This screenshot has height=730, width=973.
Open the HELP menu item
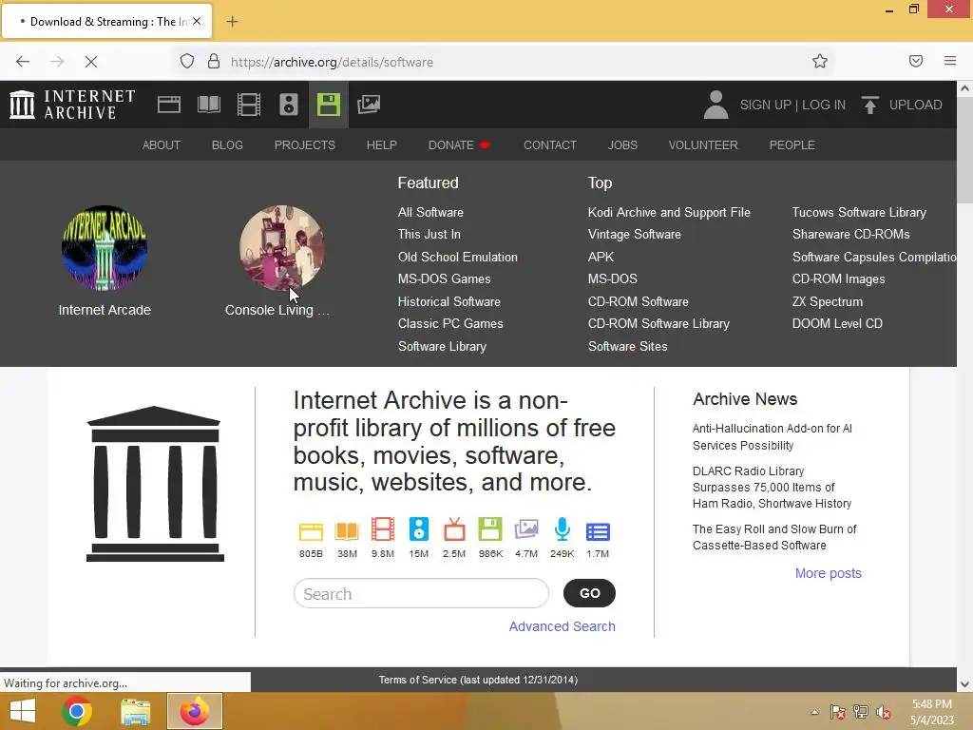point(382,144)
